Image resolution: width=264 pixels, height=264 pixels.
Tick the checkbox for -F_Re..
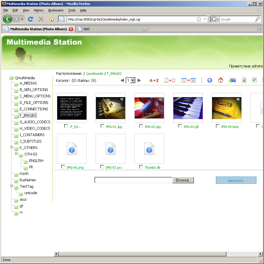click(66, 126)
